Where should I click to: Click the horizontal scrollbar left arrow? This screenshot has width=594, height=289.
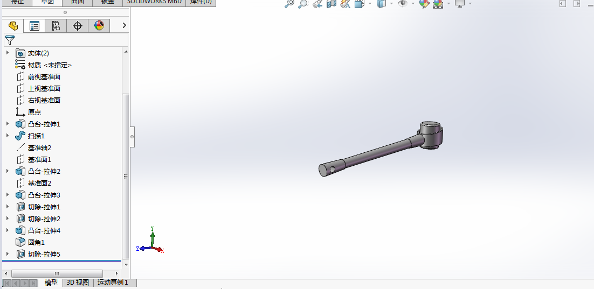tap(6, 273)
